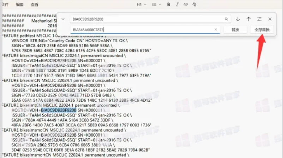Click the line starting '5793 7BD9 5692'
This screenshot has width=283, height=158.
click(81, 51)
